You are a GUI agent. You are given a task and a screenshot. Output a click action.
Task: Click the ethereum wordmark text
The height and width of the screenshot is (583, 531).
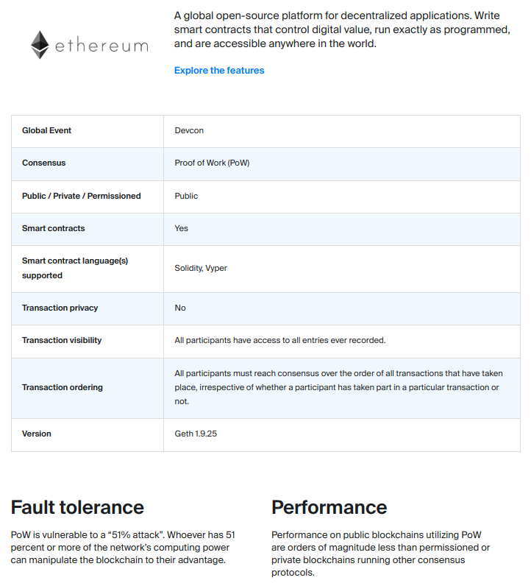tap(101, 46)
